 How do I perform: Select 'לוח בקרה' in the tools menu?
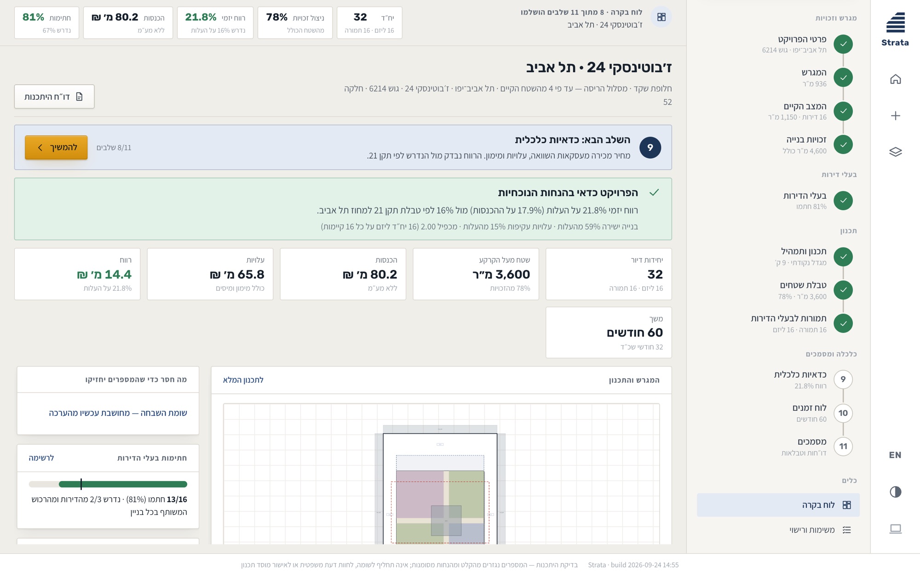[778, 505]
